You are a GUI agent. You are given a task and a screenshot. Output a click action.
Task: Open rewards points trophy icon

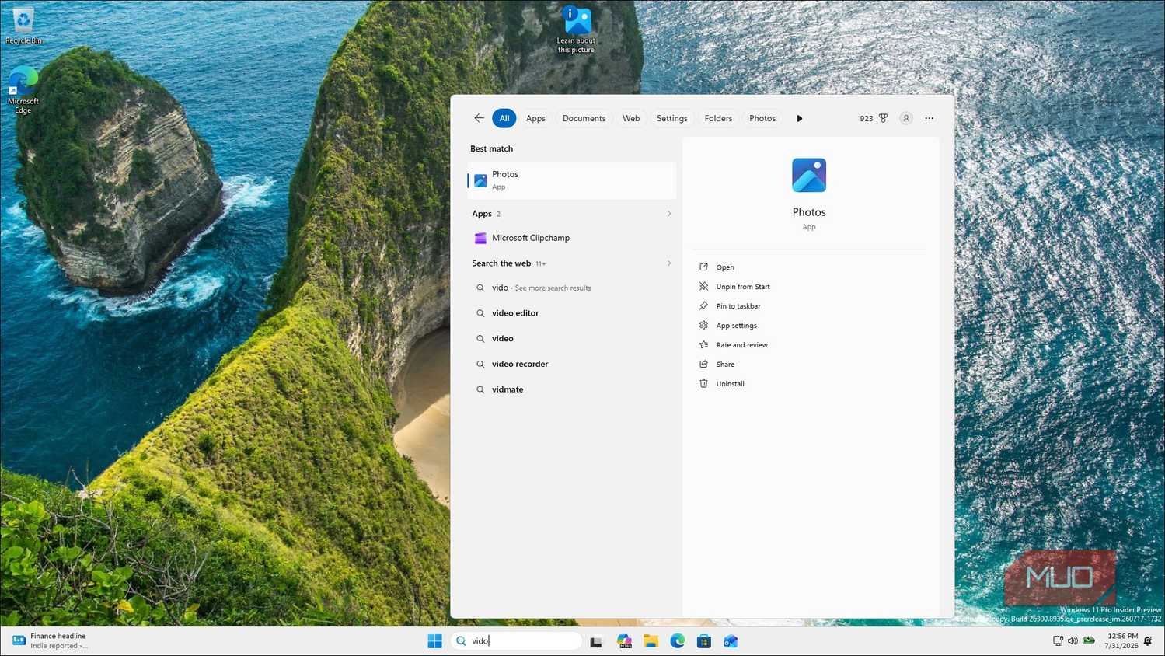coord(883,118)
